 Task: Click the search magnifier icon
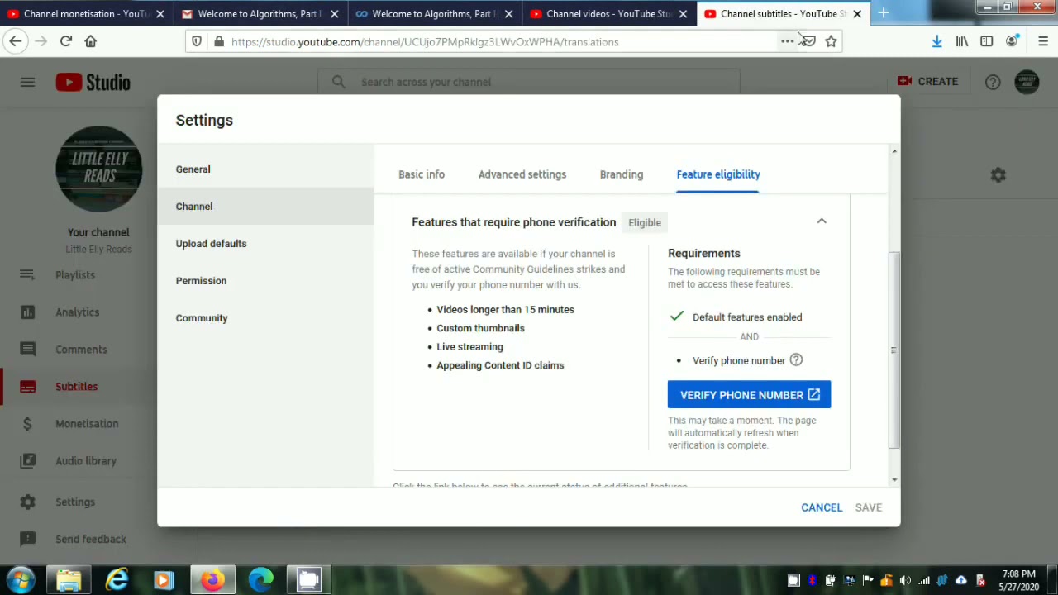tap(338, 82)
